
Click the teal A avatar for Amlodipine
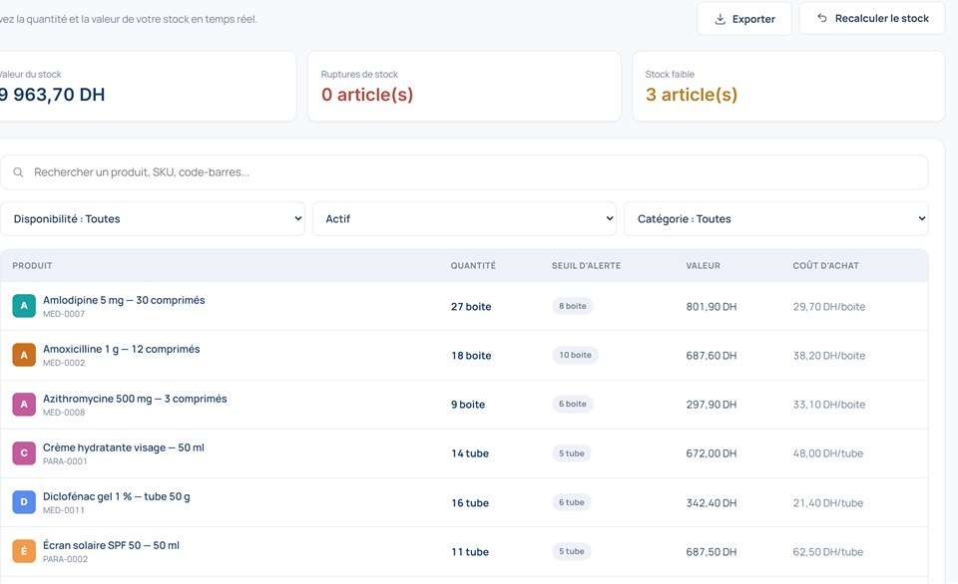click(24, 306)
